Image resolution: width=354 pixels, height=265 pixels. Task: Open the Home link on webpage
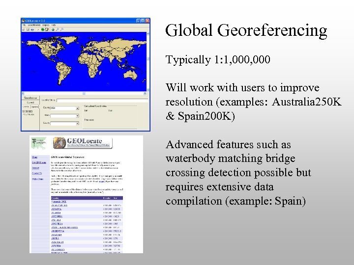click(x=34, y=157)
